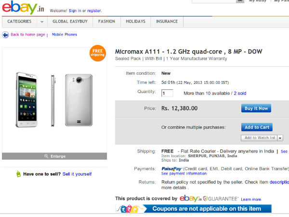
Task: Select the Fashion tab
Action: coord(106,22)
